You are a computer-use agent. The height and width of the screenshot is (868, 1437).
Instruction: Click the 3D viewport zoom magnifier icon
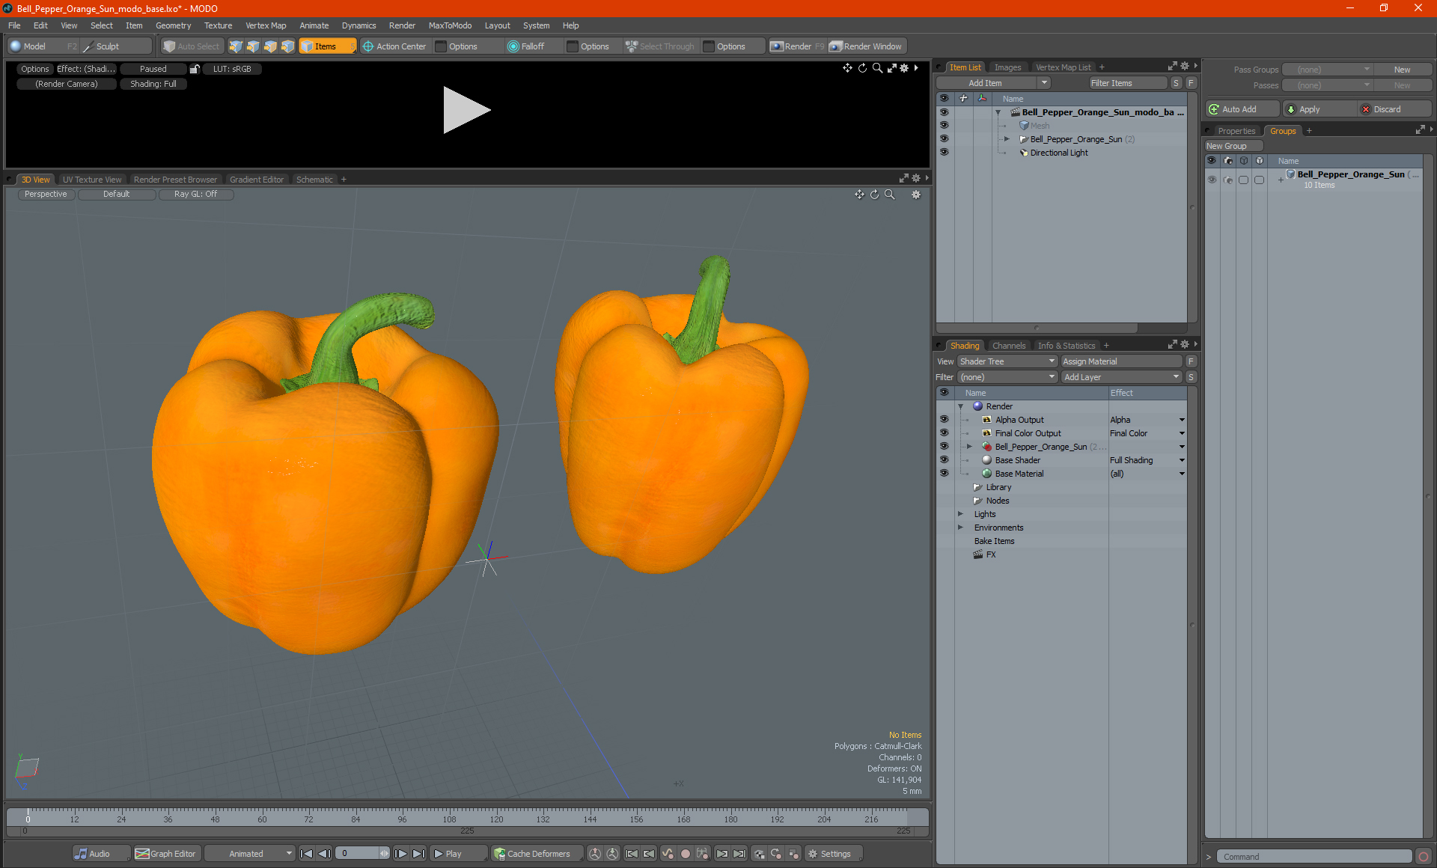(890, 195)
